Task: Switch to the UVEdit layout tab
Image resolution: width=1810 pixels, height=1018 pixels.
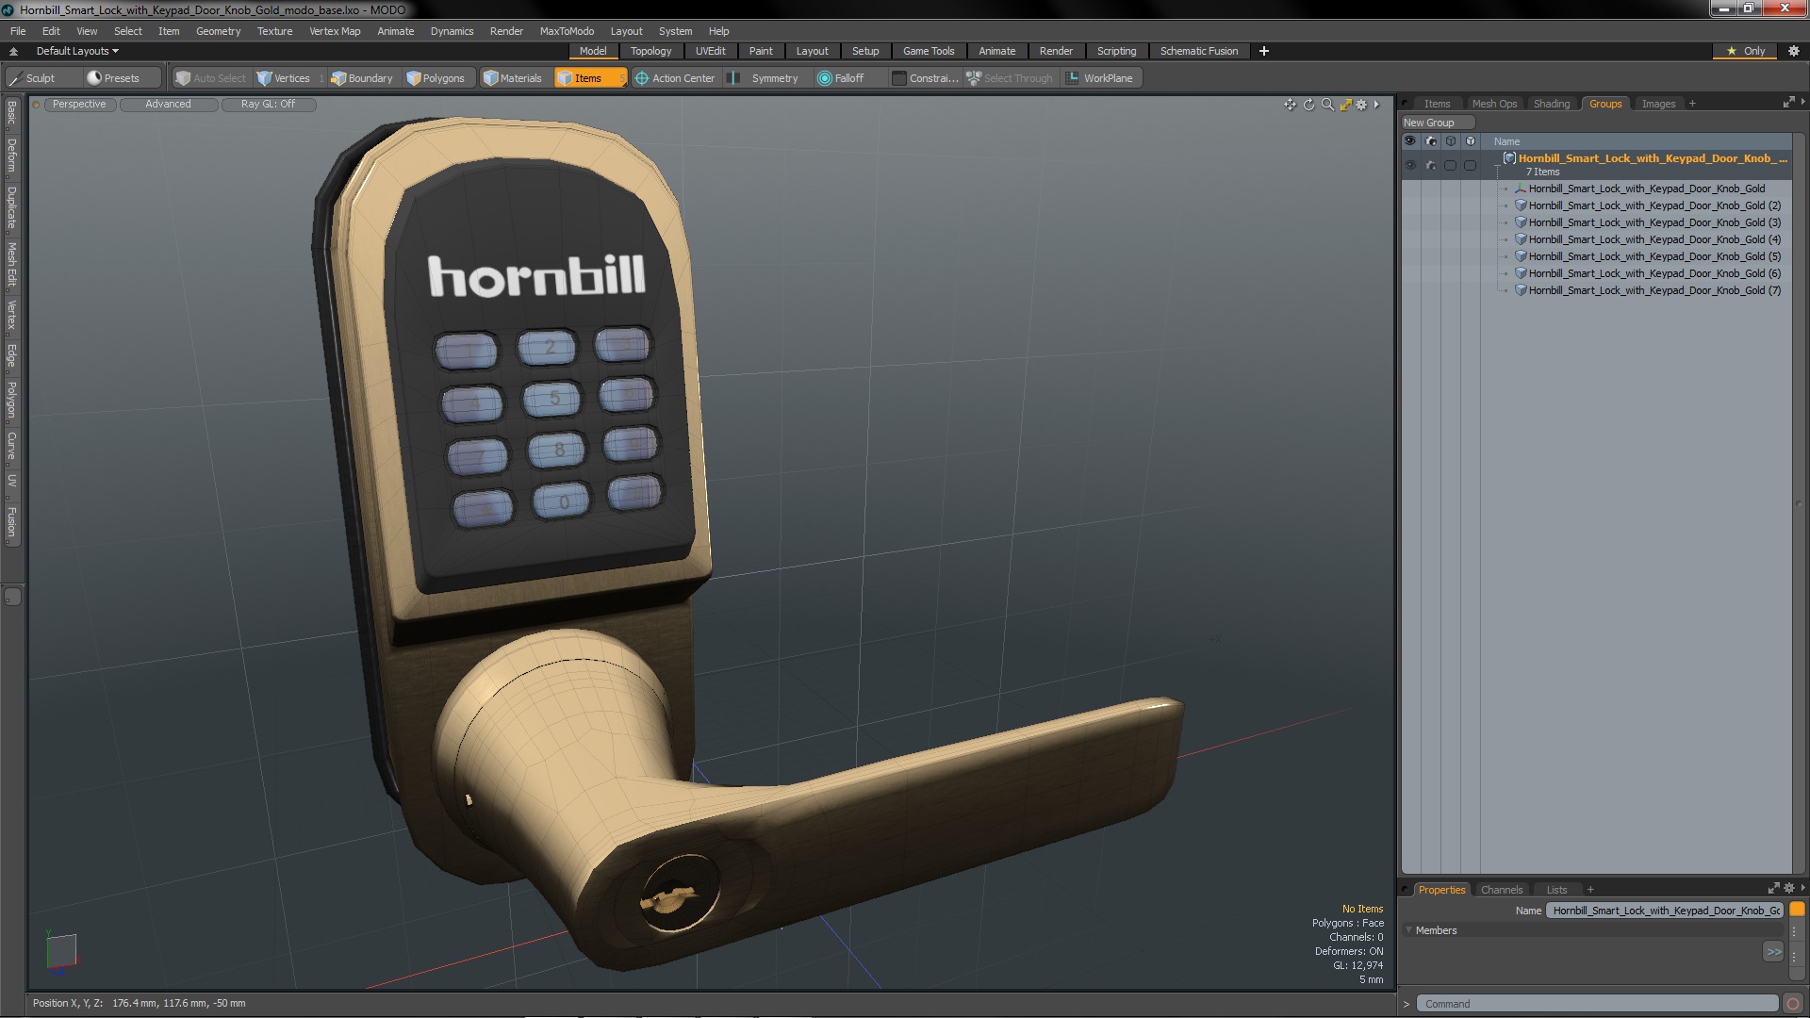Action: tap(710, 51)
